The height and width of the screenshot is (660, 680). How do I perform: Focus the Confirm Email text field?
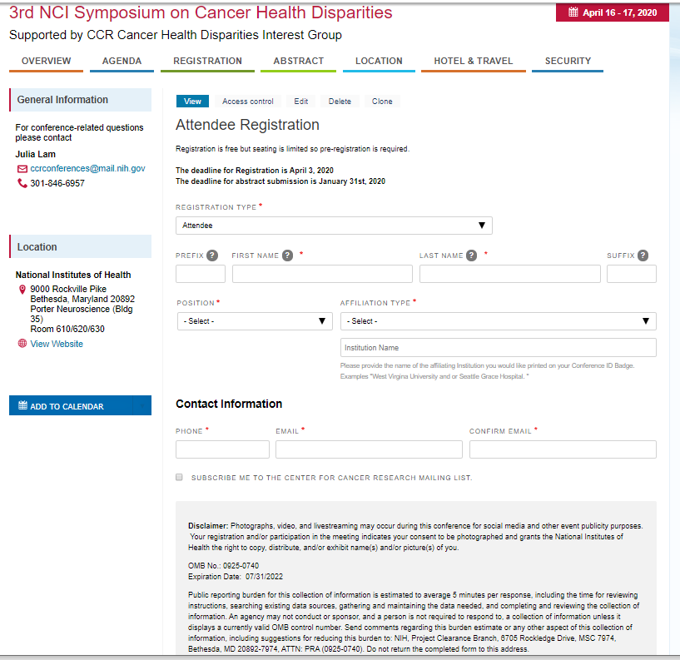point(563,449)
